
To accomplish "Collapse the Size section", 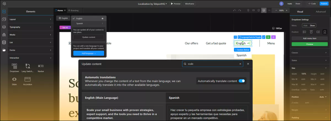I will (x=326, y=68).
